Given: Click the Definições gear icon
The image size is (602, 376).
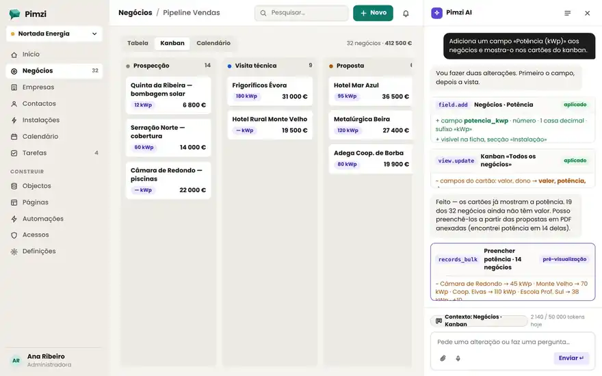Looking at the screenshot, I should pos(14,252).
